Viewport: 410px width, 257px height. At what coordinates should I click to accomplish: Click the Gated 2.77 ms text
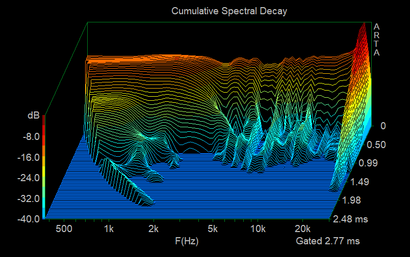(x=328, y=241)
